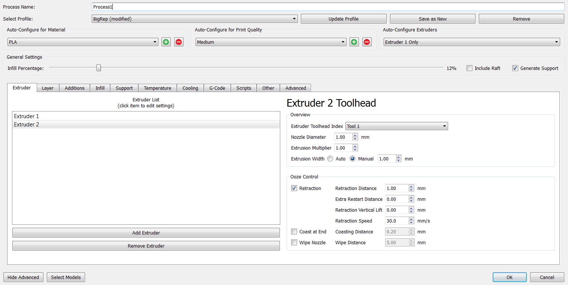Increase Nozzle Diameter with up arrow
Viewport: 568px width, 285px height.
point(355,135)
